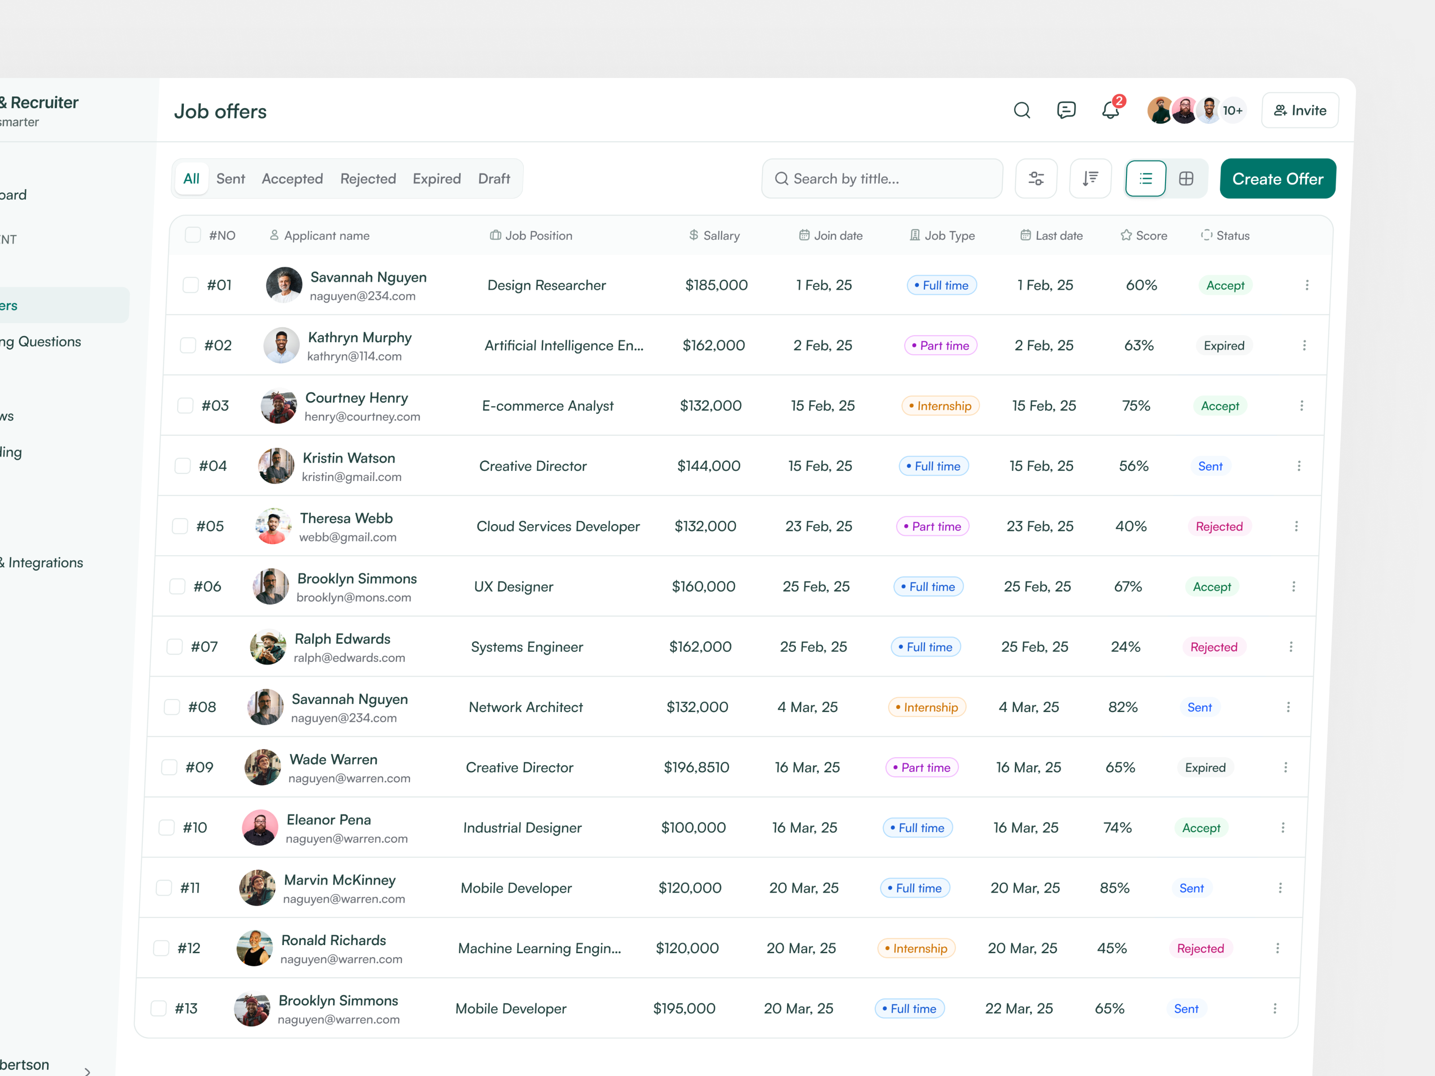Switch to list view layout
Image resolution: width=1435 pixels, height=1076 pixels.
pyautogui.click(x=1146, y=178)
